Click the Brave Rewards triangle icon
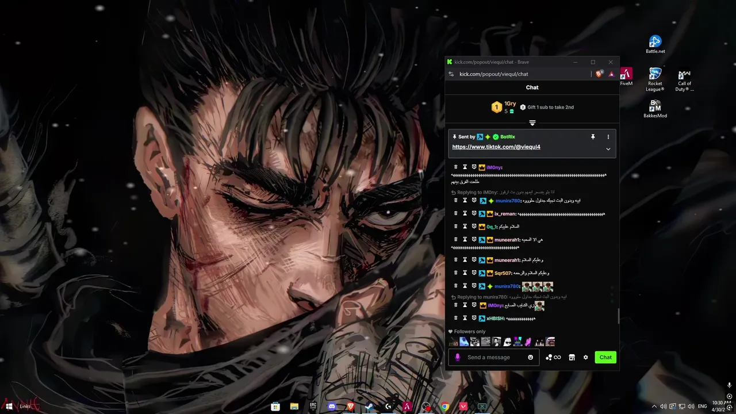Image resolution: width=736 pixels, height=414 pixels. [x=611, y=74]
